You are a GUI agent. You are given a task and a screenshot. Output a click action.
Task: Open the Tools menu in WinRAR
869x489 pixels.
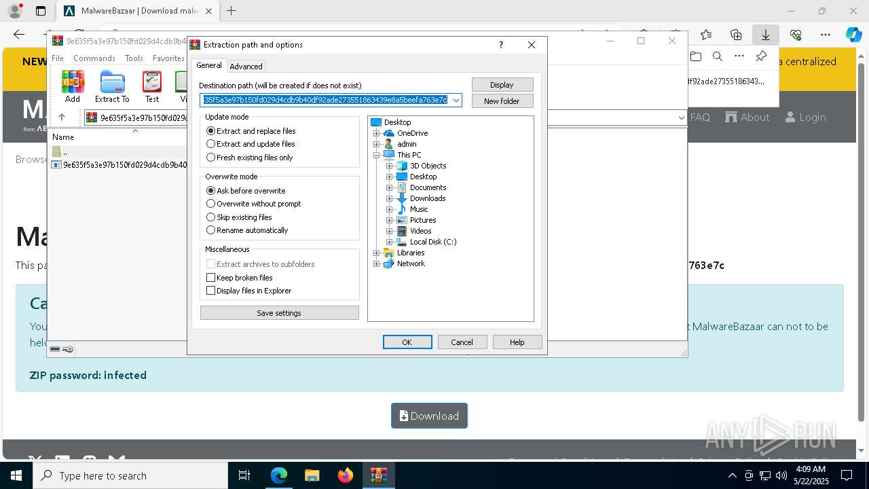134,58
